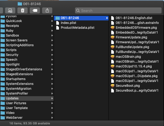Select the FullBundleUpdate.pkg package icon
The width and height of the screenshot is (164, 126).
[113, 47]
